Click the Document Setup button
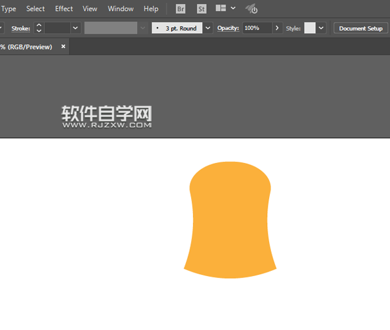This screenshot has height=330, width=390. click(361, 29)
